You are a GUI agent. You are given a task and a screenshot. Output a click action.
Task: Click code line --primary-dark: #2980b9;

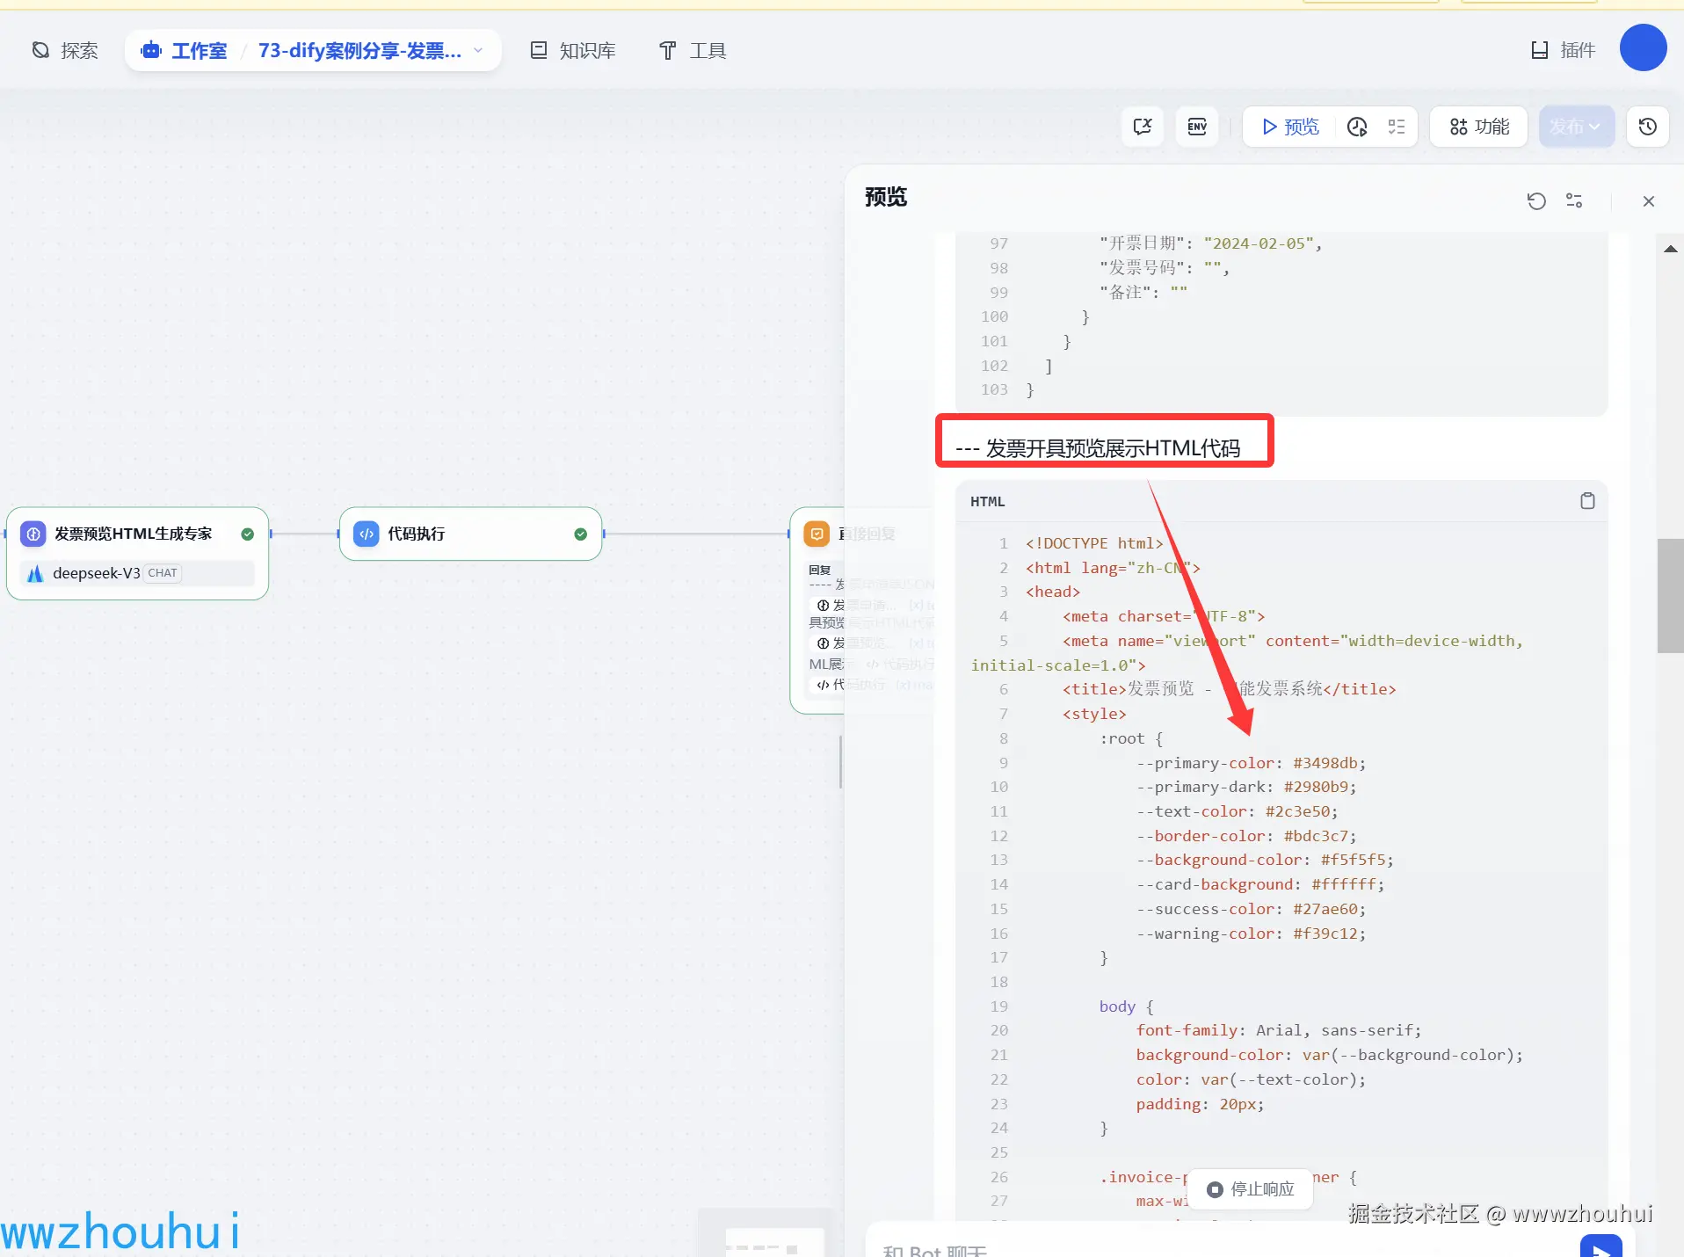click(1246, 787)
